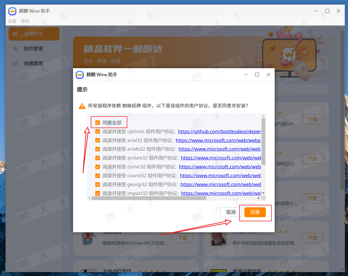Click 下载 button for the pirate game
Image resolution: width=348 pixels, height=276 pixels.
(x=313, y=238)
